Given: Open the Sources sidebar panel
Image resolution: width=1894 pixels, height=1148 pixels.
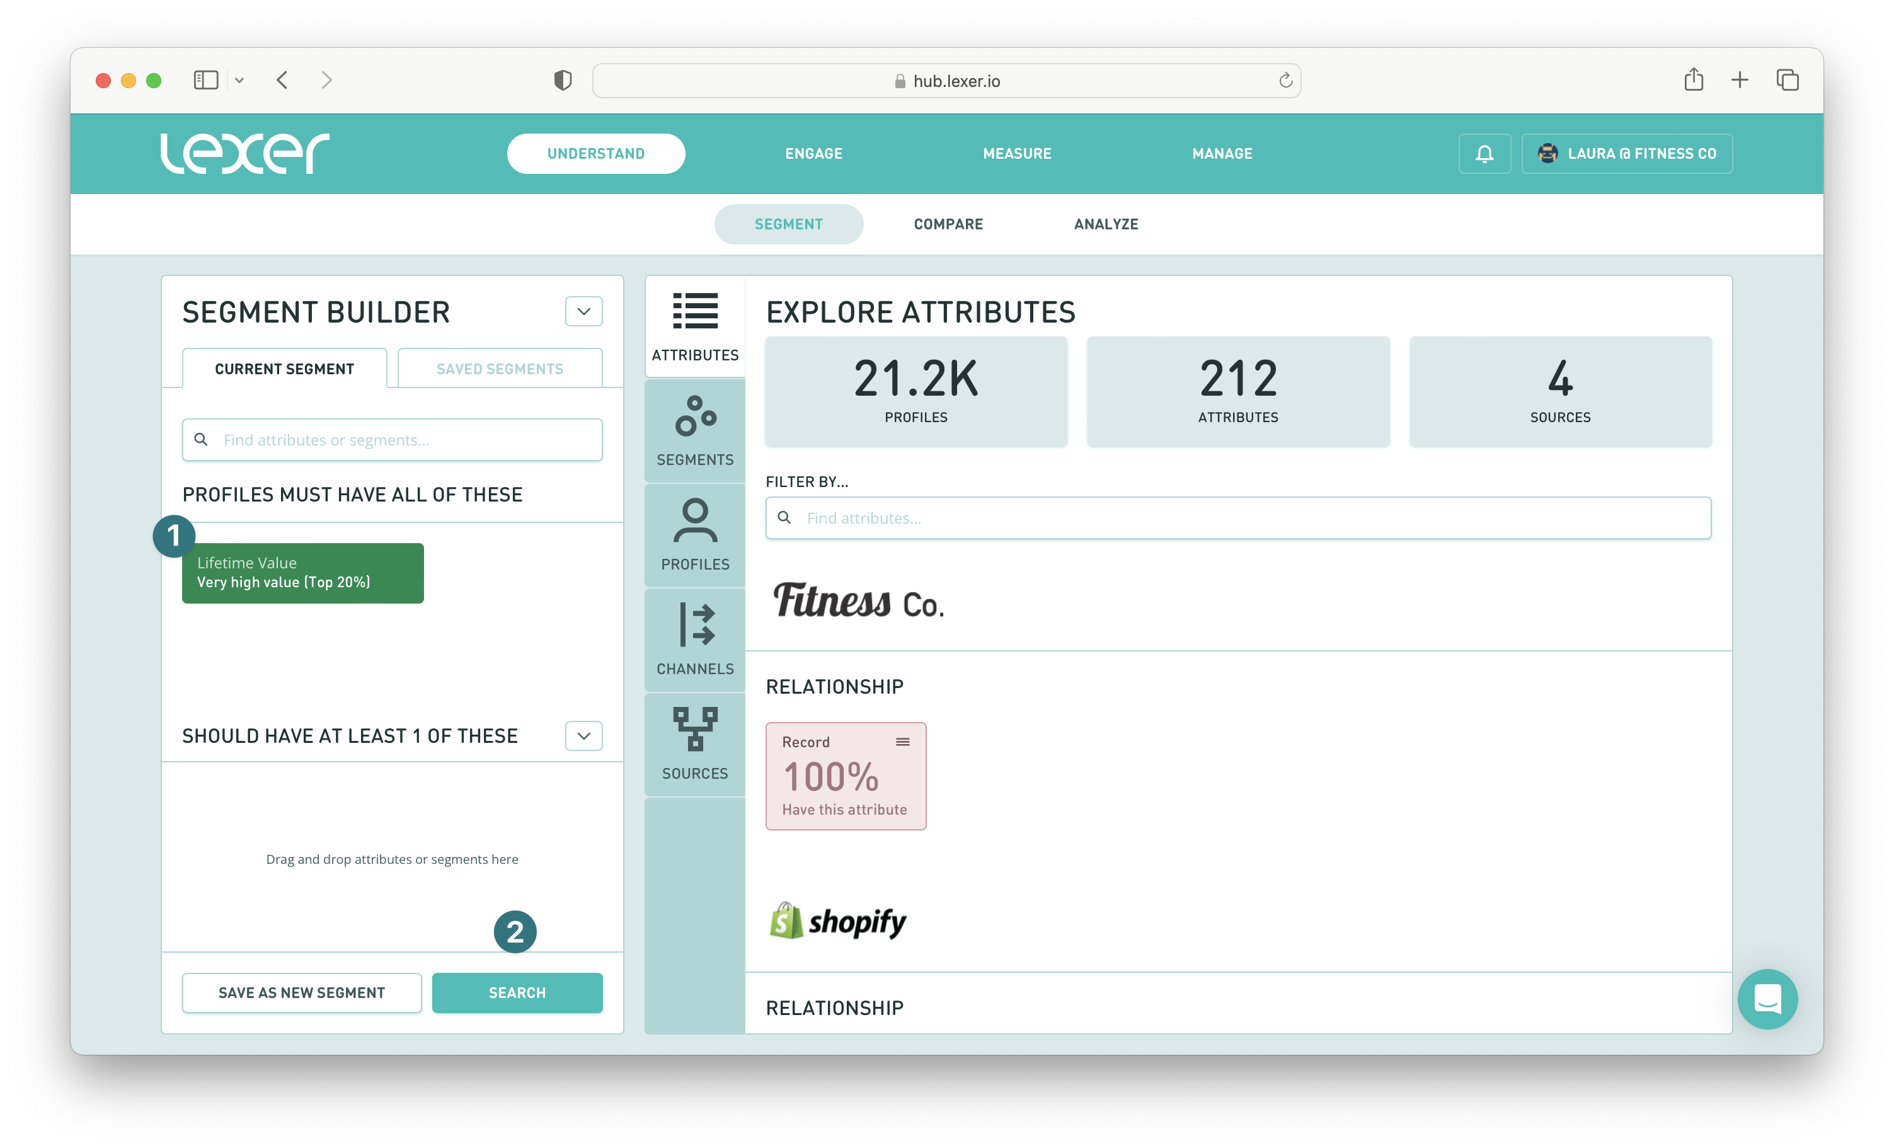Looking at the screenshot, I should (x=695, y=745).
